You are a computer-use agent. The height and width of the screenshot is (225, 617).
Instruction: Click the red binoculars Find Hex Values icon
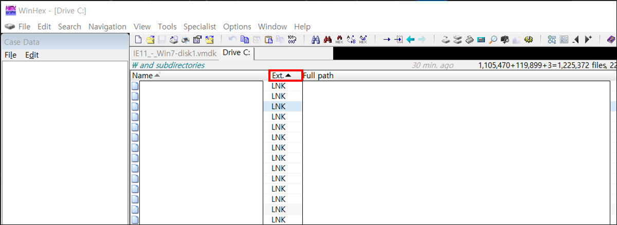coord(328,39)
